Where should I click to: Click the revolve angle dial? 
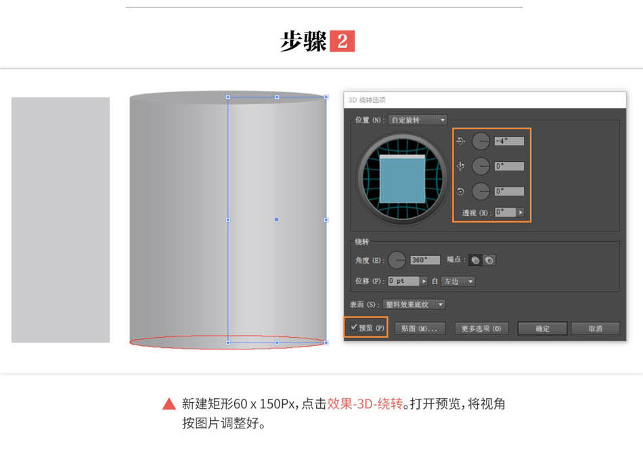click(397, 260)
